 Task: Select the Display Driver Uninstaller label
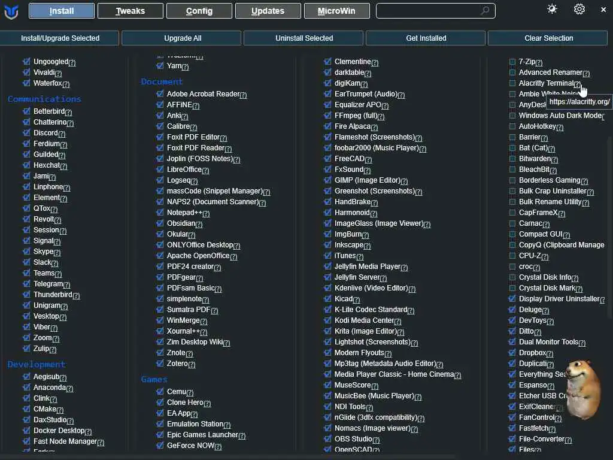click(559, 299)
